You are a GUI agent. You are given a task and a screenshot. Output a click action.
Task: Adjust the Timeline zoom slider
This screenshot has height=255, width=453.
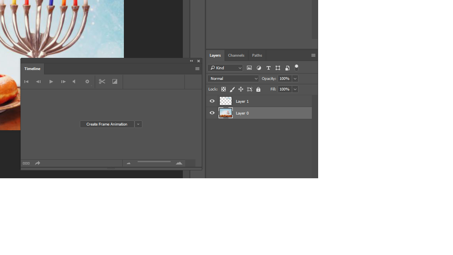coord(154,162)
